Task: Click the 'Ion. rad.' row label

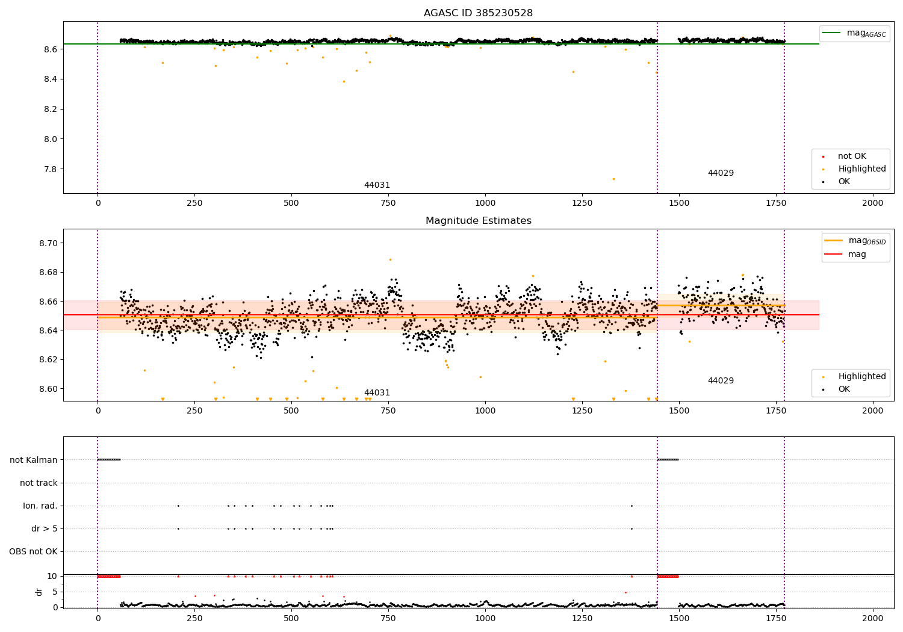Action: [40, 506]
